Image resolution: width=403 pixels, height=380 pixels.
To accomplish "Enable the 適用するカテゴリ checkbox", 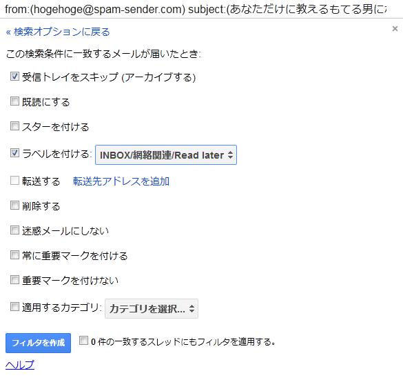I will 14,307.
